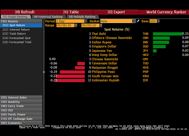Click the Basket field showing Asia
Image resolution: width=189 pixels, height=136 pixels.
tap(117, 21)
